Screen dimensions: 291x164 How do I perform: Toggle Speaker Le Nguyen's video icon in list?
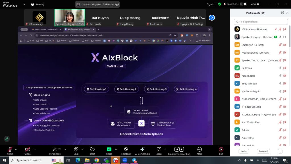coord(285,37)
